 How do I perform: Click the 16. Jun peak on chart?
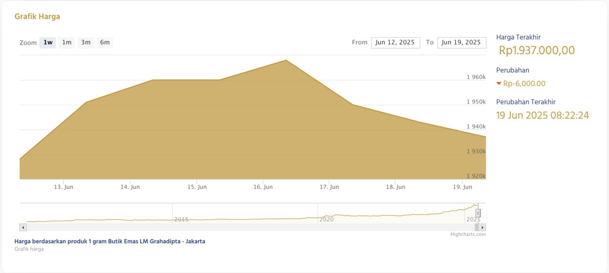(285, 60)
